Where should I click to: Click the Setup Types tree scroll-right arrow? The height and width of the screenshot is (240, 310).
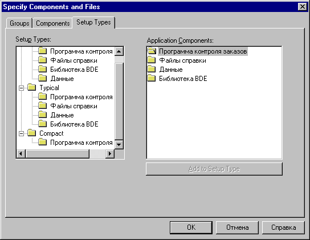click(x=110, y=154)
